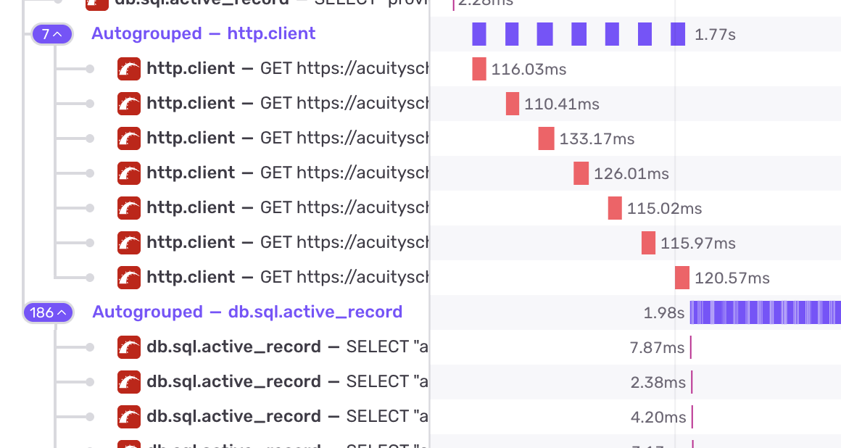
Task: Select the Autogrouped db.sql.active_record header row
Action: tap(246, 312)
